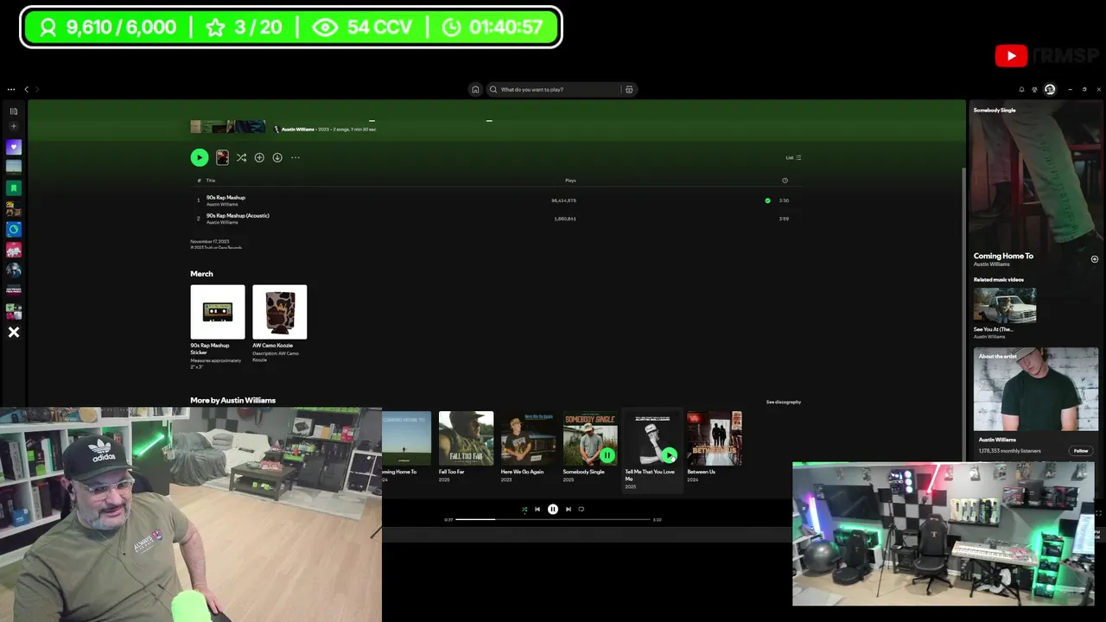Open the three-dot app menu
Screen dimensions: 1106x622
[11, 89]
